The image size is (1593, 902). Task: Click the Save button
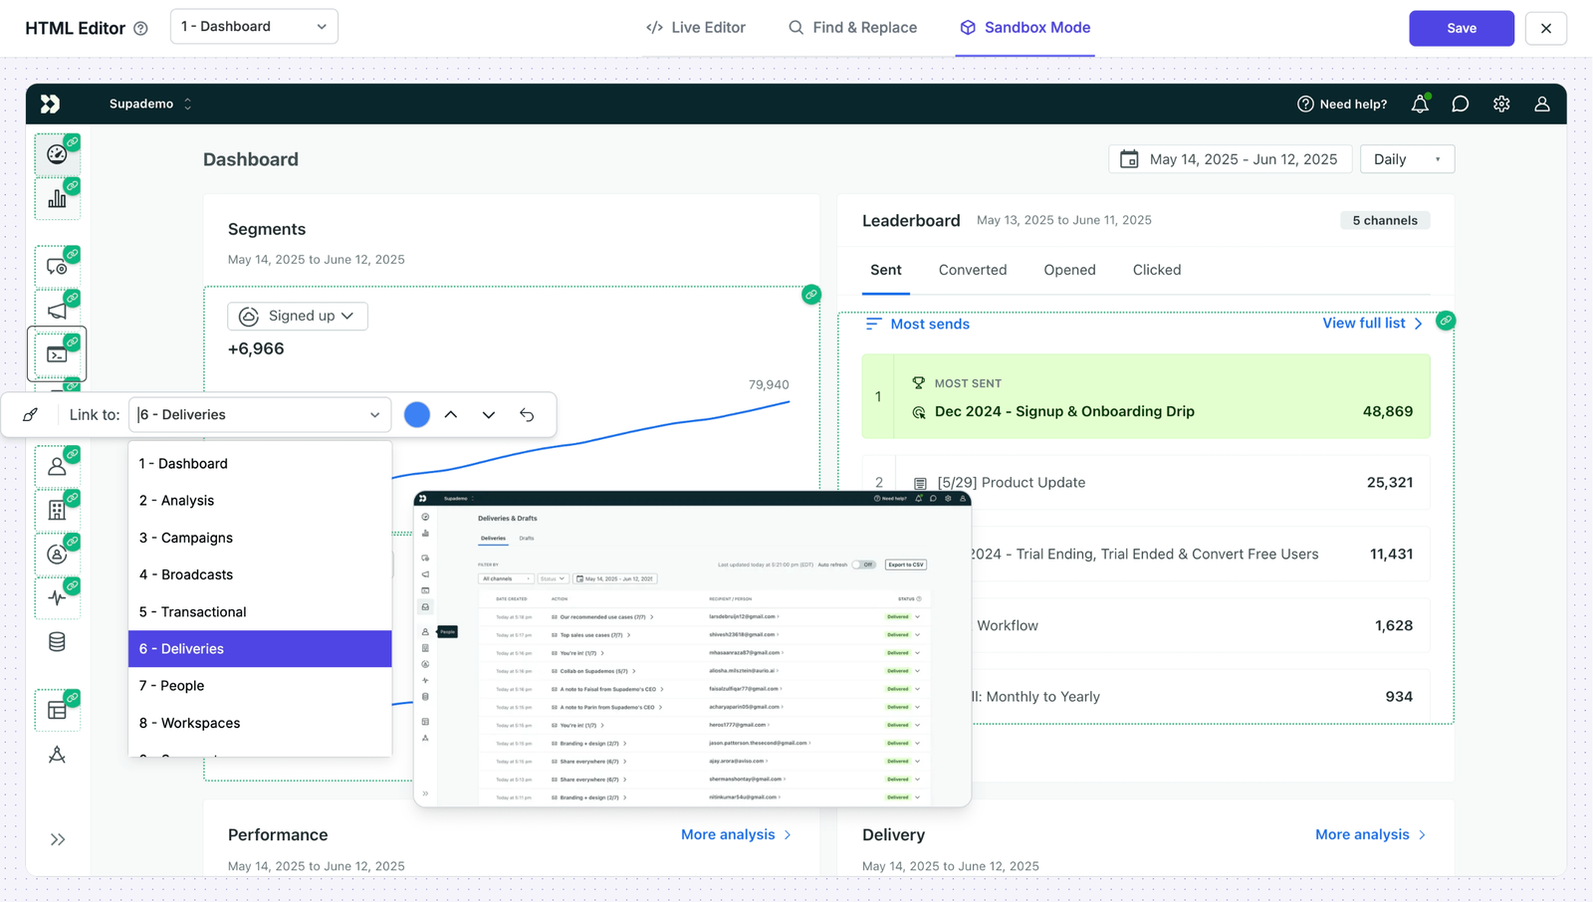coord(1461,28)
